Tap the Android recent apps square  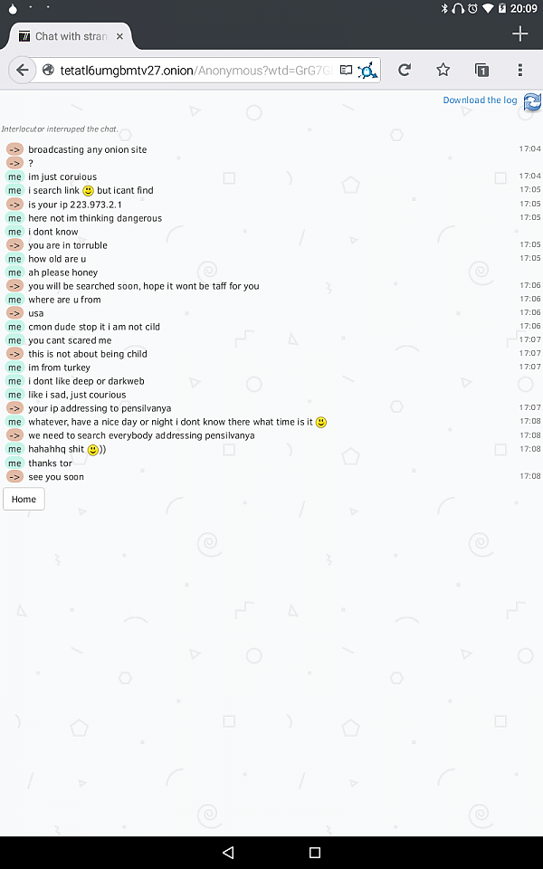(315, 853)
